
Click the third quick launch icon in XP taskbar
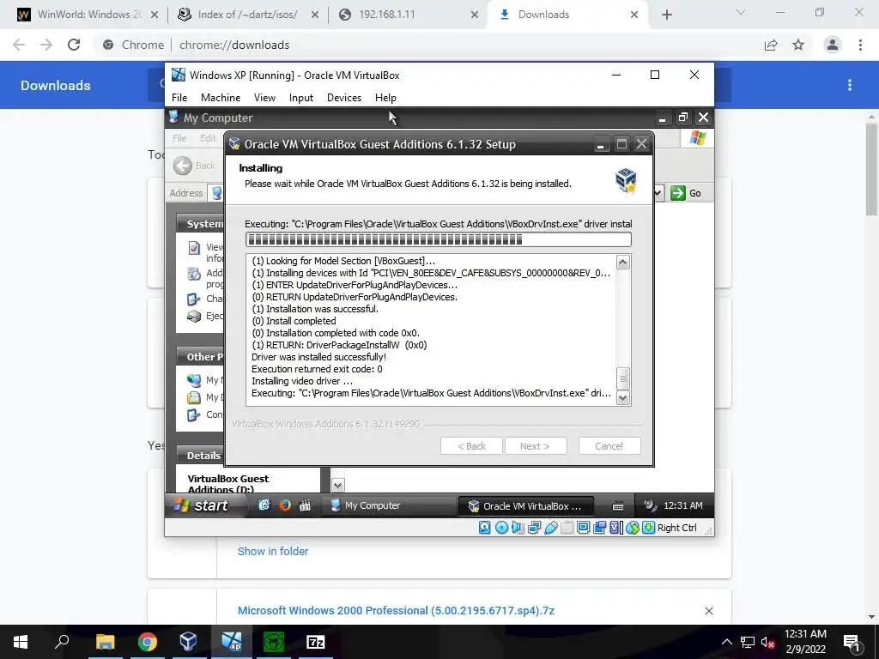coord(305,505)
